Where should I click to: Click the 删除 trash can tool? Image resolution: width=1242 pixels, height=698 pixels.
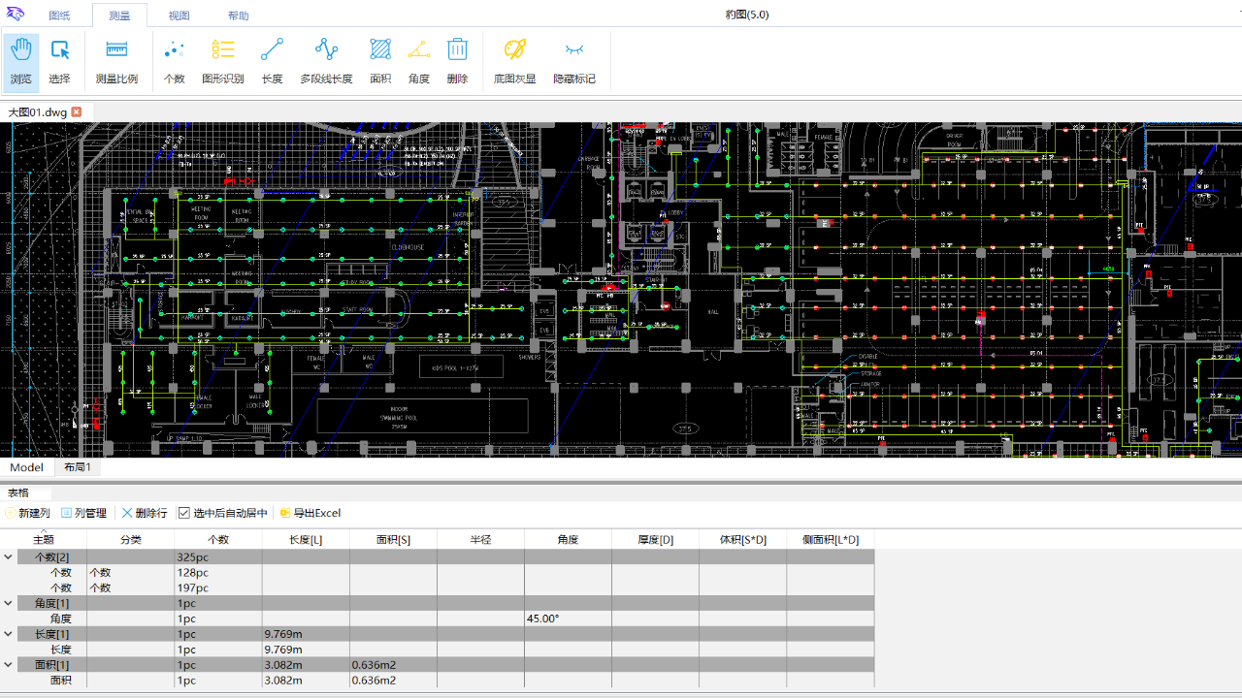pos(458,60)
